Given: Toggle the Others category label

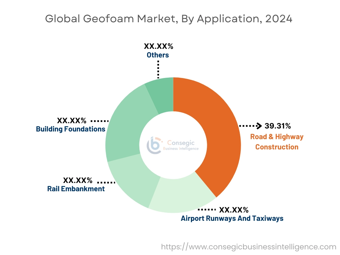Looking at the screenshot, I should click(x=158, y=55).
